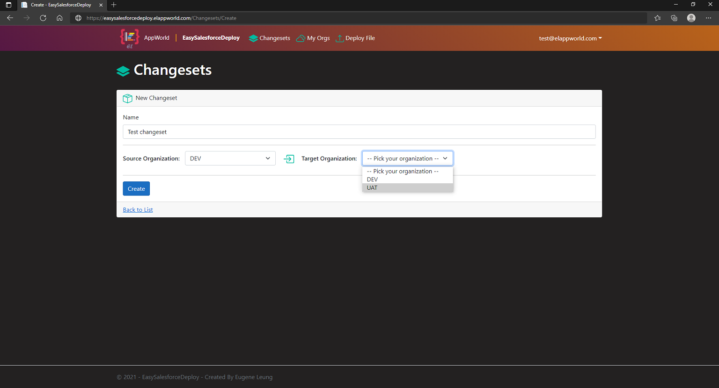Open the browser collections icon

pyautogui.click(x=674, y=18)
